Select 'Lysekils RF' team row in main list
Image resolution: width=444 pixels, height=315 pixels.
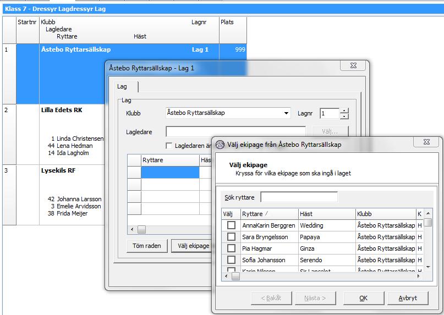(58, 170)
